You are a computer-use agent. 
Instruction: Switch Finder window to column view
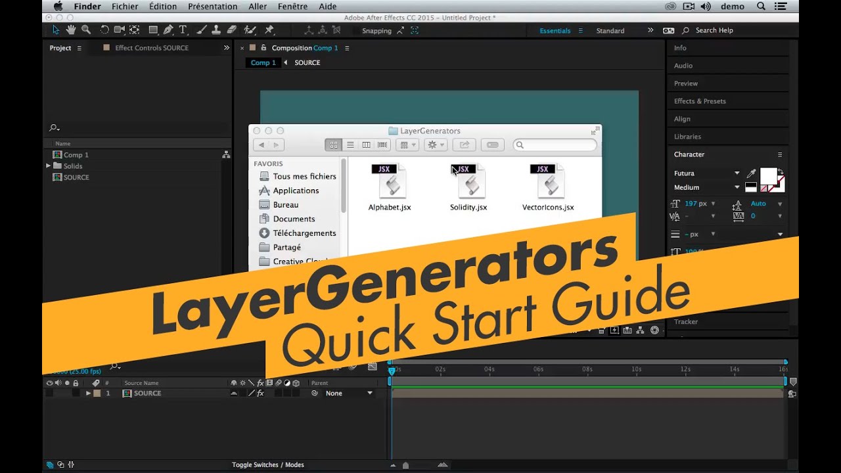366,145
